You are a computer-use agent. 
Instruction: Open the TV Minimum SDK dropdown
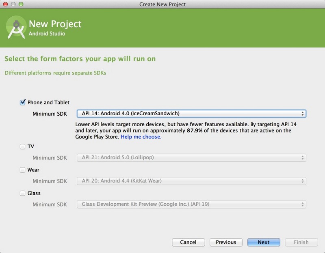click(191, 158)
